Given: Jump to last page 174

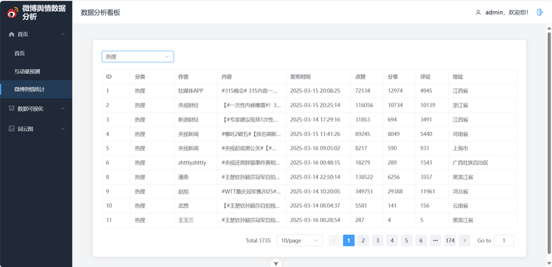Looking at the screenshot, I should click(450, 241).
